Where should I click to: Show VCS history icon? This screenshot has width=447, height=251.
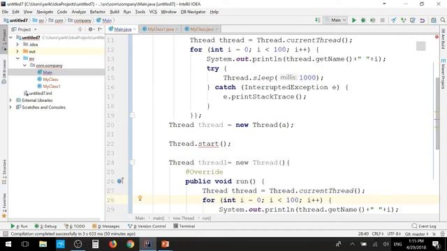tap(413, 20)
